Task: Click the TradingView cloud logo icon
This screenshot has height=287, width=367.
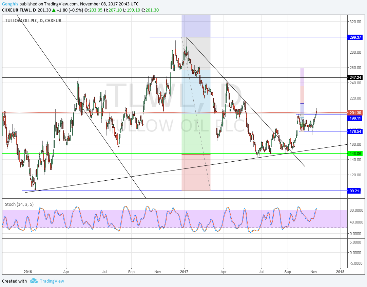Action: [34, 281]
